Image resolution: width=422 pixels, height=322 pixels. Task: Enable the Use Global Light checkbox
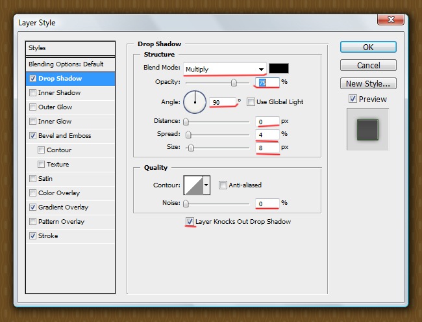(251, 102)
